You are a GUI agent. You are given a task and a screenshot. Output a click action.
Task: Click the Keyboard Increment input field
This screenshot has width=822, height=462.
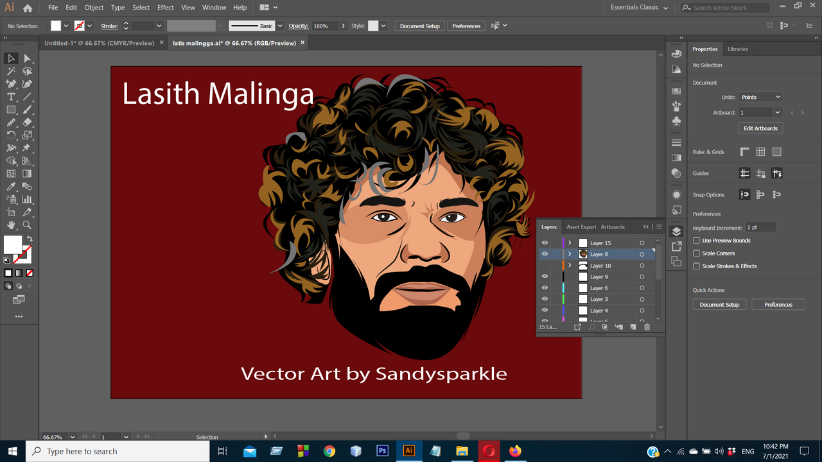(x=760, y=228)
